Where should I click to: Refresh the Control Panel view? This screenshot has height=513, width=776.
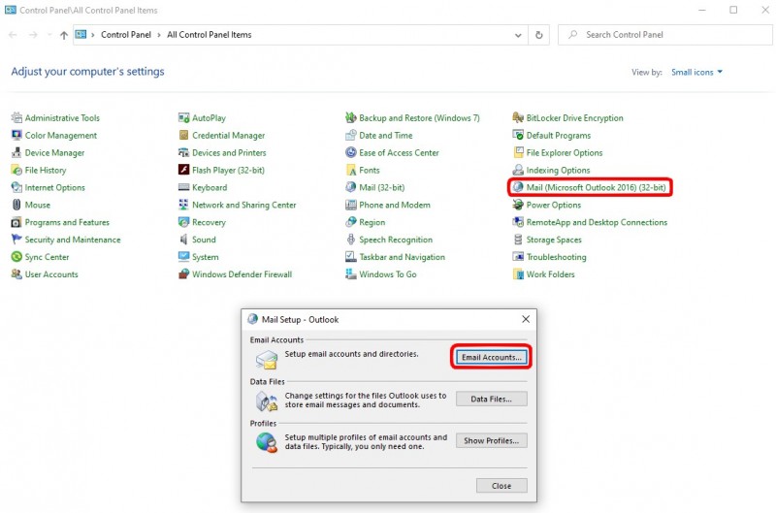[x=540, y=35]
